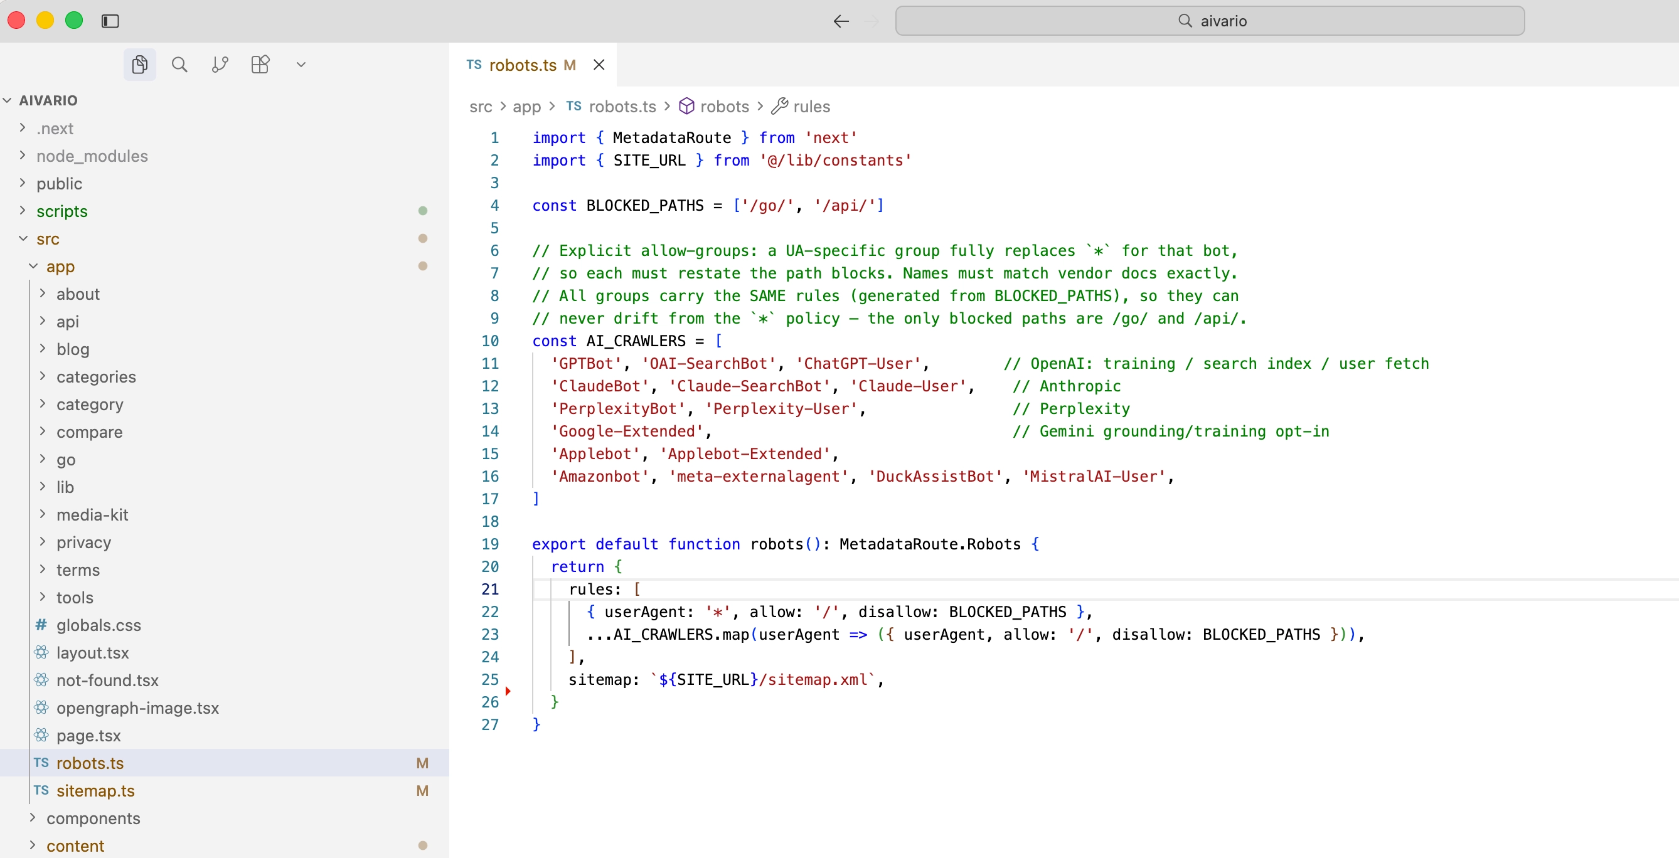The height and width of the screenshot is (858, 1679).
Task: Click the sitemap property on line 25
Action: [x=600, y=679]
